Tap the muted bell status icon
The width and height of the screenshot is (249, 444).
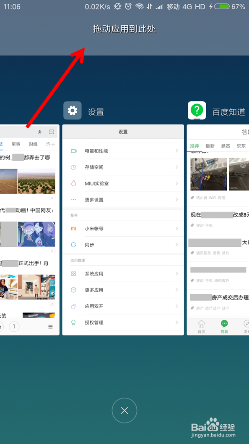(117, 6)
